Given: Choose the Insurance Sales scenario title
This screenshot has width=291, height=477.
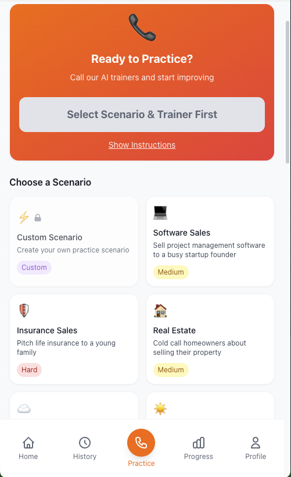Looking at the screenshot, I should point(47,330).
